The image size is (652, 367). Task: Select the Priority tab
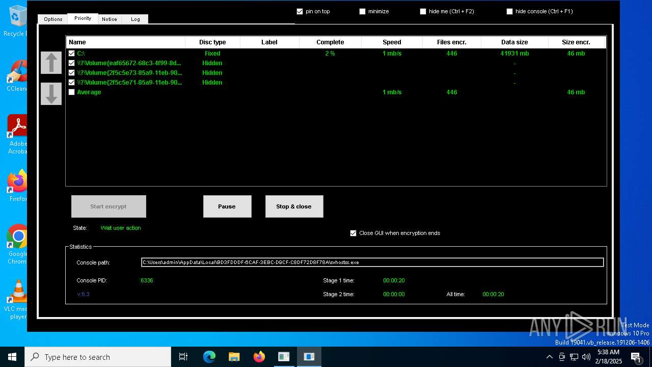pyautogui.click(x=83, y=18)
